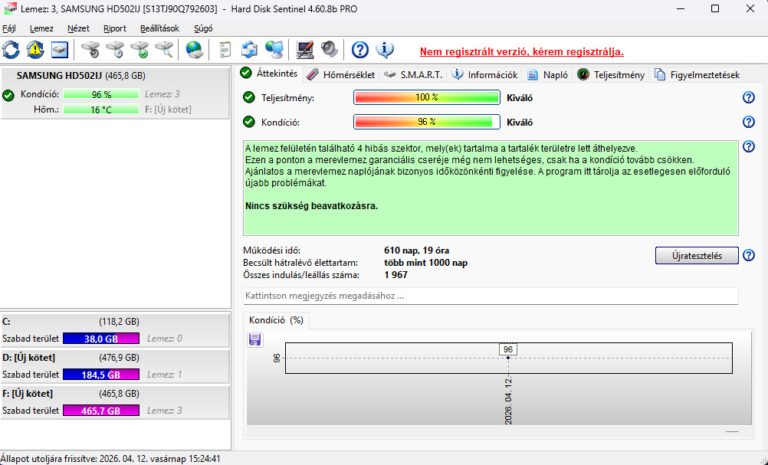Viewport: 768px width, 465px height.
Task: Select the F: [Új kötet] partition row
Action: click(115, 402)
